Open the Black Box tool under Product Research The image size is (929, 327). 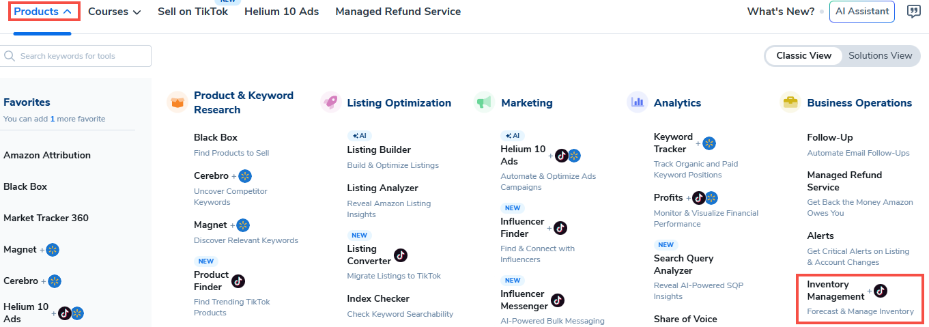click(216, 137)
